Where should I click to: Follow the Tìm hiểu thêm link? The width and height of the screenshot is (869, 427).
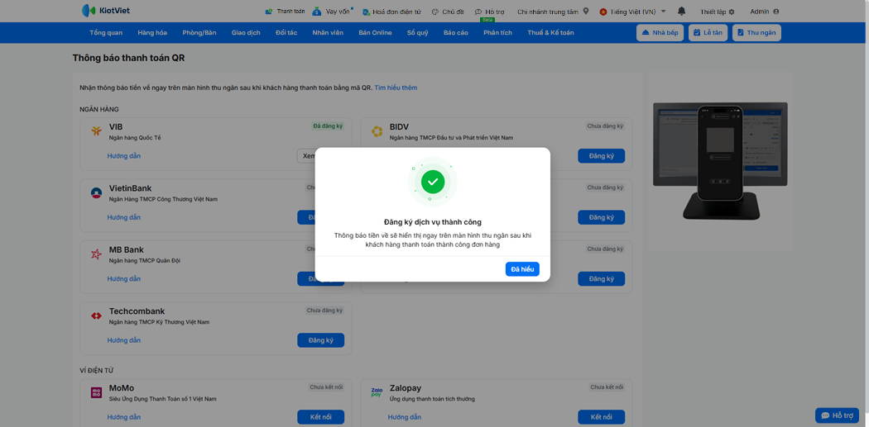pos(396,88)
